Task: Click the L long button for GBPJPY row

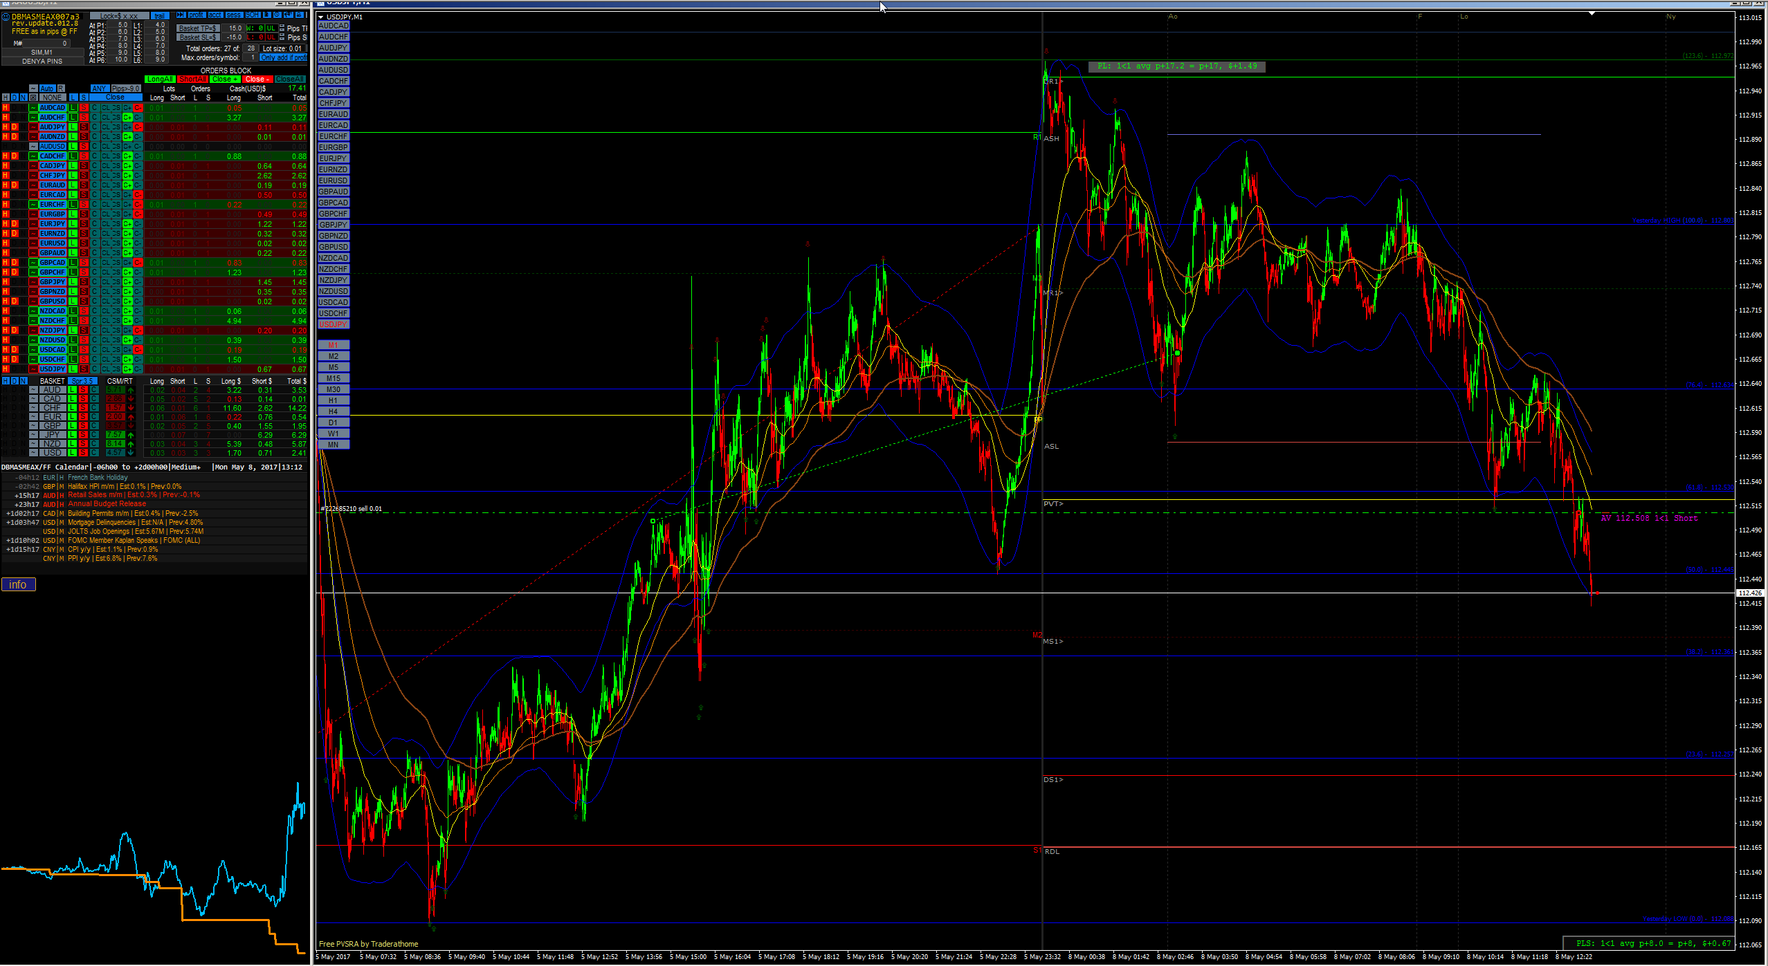Action: 73,282
